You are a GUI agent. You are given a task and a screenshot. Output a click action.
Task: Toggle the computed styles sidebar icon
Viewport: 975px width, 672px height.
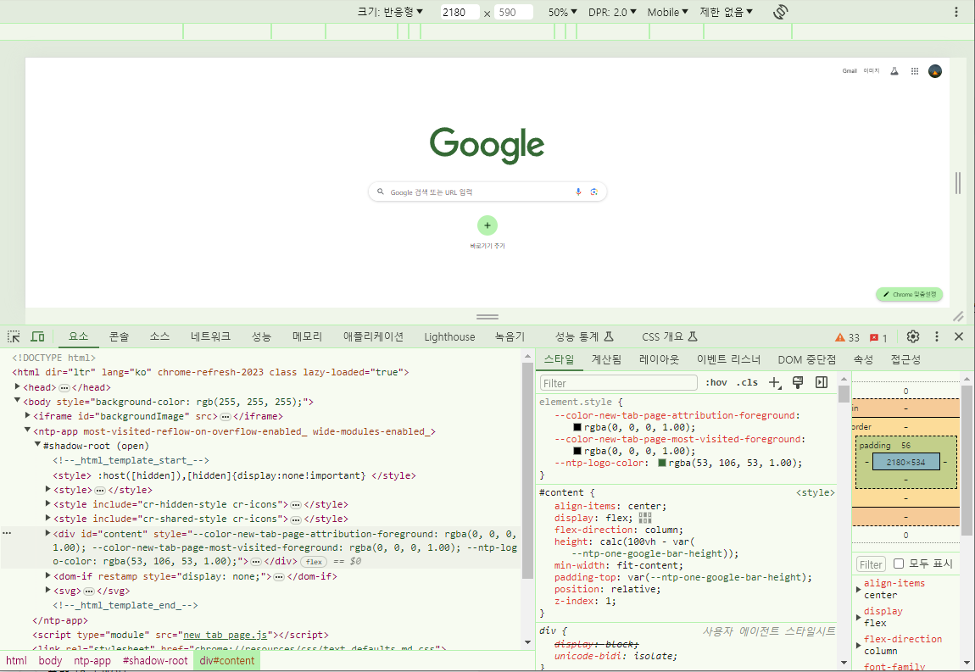tap(822, 382)
